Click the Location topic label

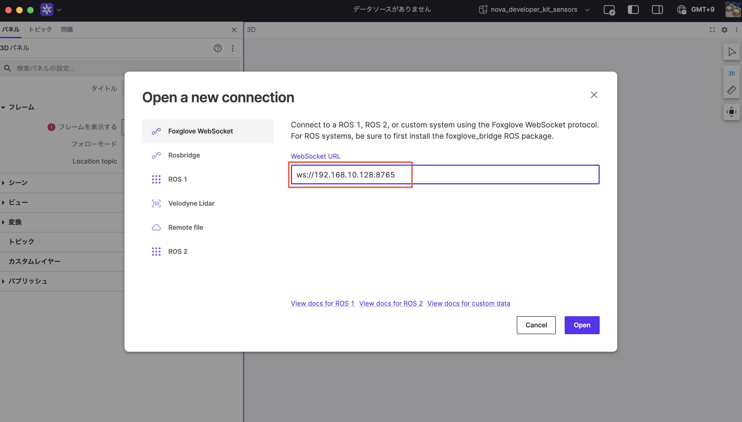pyautogui.click(x=95, y=161)
